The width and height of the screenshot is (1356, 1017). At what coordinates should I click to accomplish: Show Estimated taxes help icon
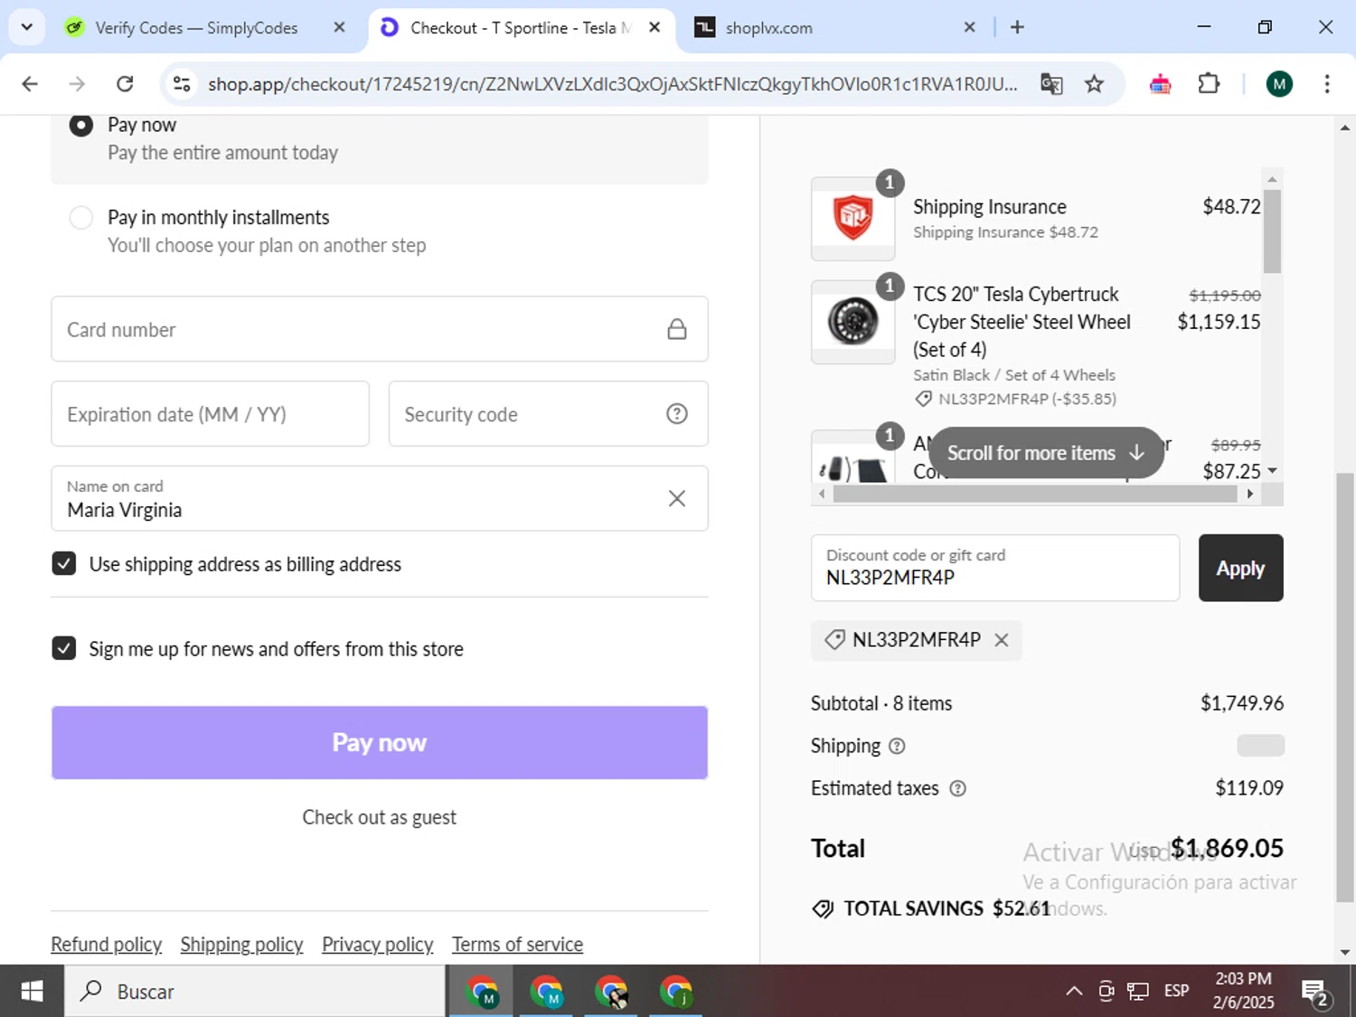957,788
